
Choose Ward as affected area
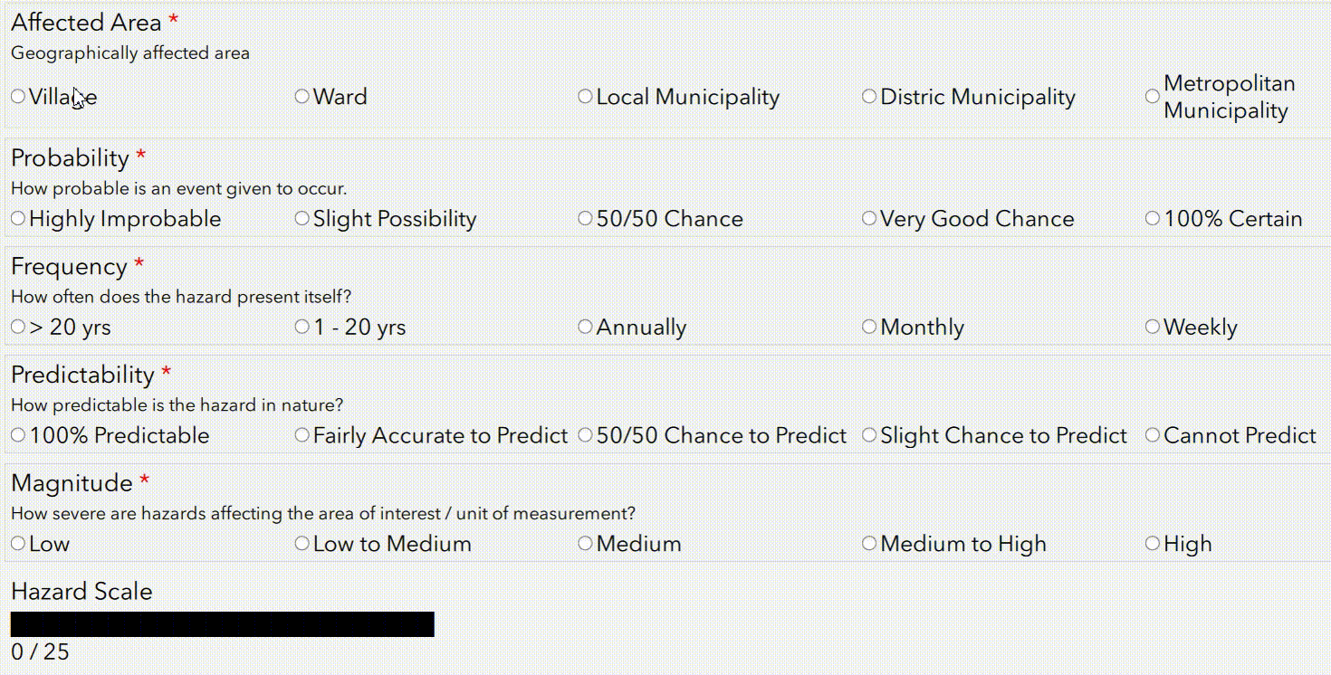pyautogui.click(x=302, y=97)
